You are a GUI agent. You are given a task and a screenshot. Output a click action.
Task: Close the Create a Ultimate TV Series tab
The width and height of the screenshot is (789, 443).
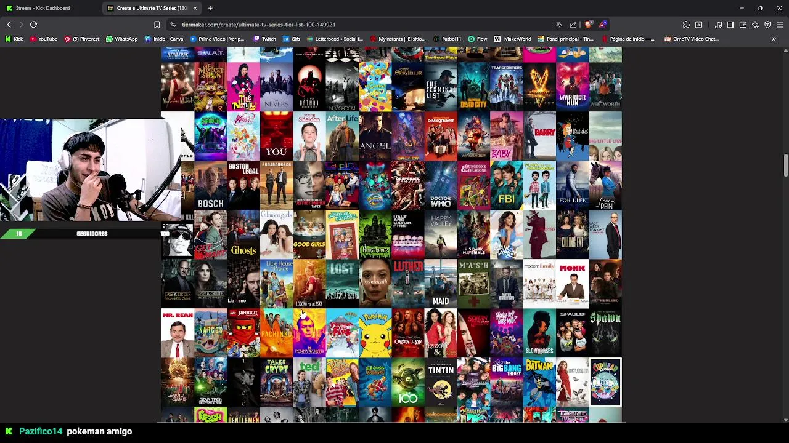pos(195,8)
